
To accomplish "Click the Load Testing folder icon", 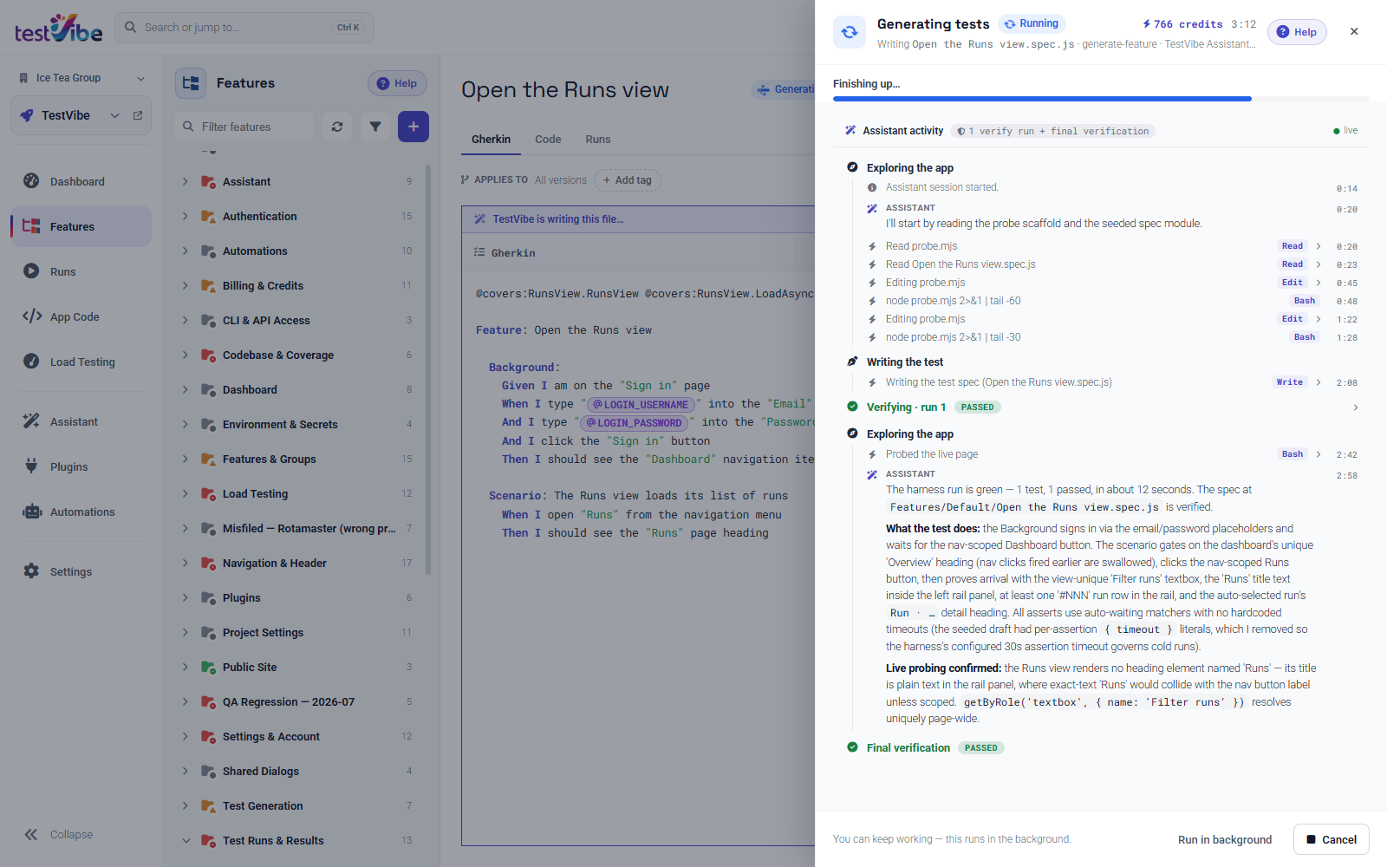I will [208, 493].
